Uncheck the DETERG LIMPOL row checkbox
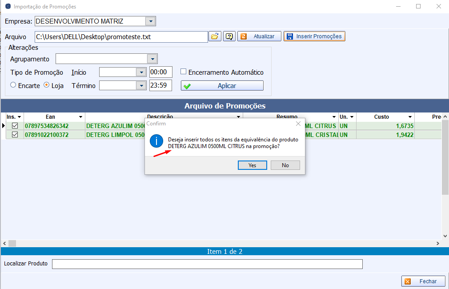 pos(15,134)
